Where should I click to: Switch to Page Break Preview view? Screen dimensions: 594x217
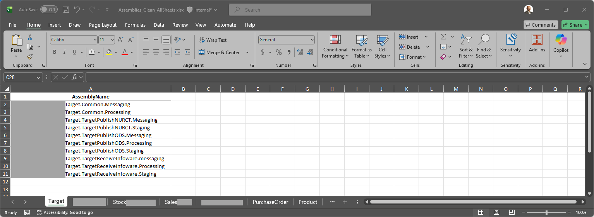click(512, 212)
